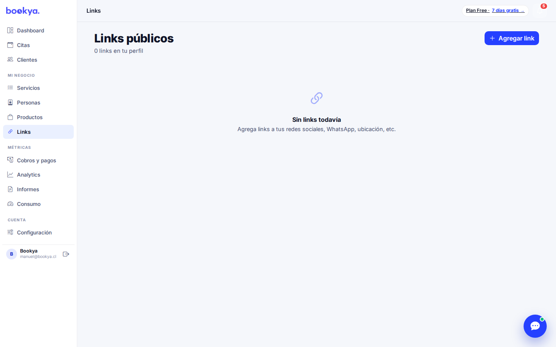View the Analytics chart section
The height and width of the screenshot is (347, 556).
pyautogui.click(x=38, y=175)
